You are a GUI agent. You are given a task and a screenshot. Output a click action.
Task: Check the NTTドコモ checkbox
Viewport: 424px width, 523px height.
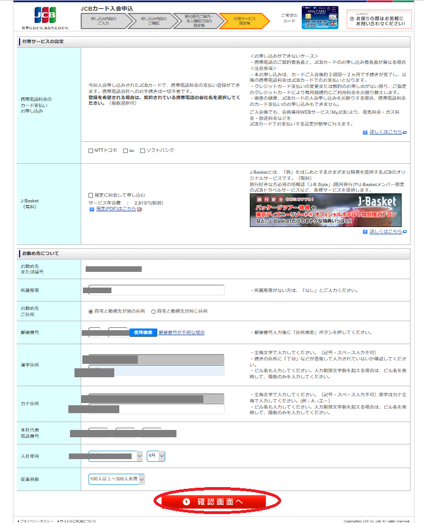click(x=91, y=151)
